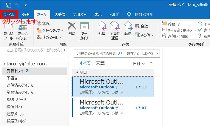Open the 送信済みアイテム folder
This screenshot has height=126, width=210.
20,85
